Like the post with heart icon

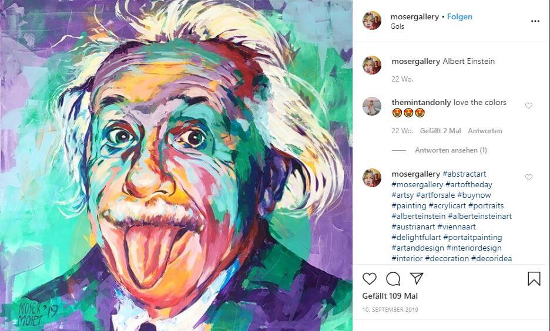tap(370, 279)
